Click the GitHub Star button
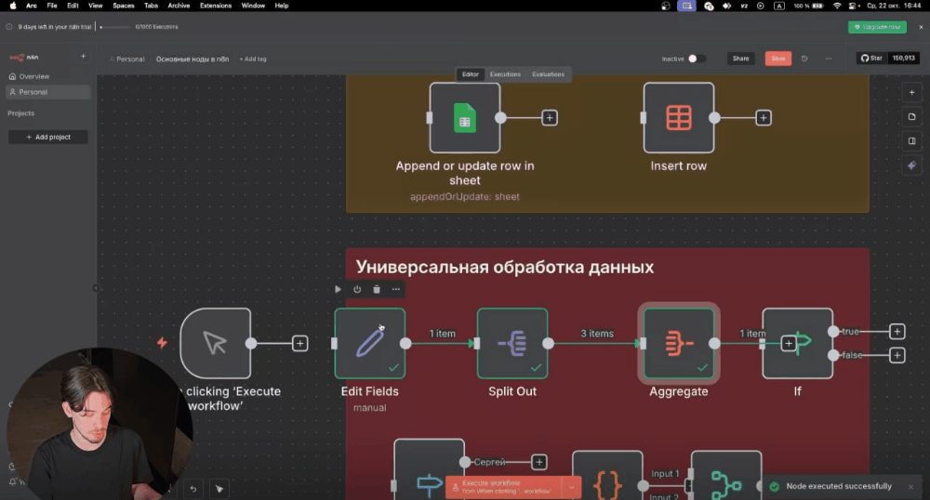 click(x=872, y=58)
